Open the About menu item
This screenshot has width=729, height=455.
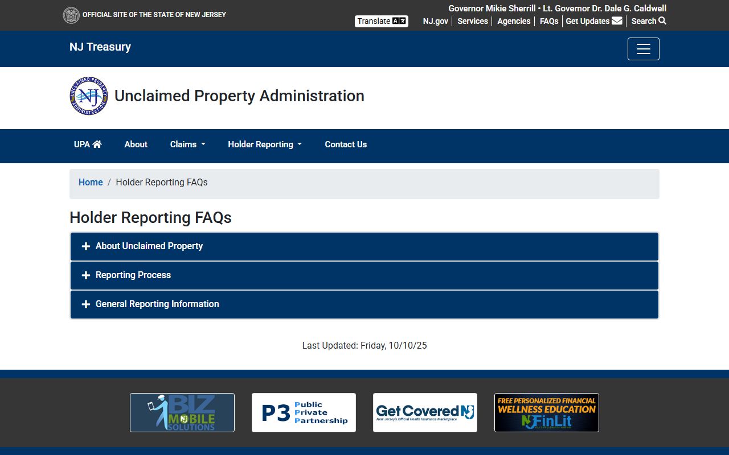(x=136, y=144)
